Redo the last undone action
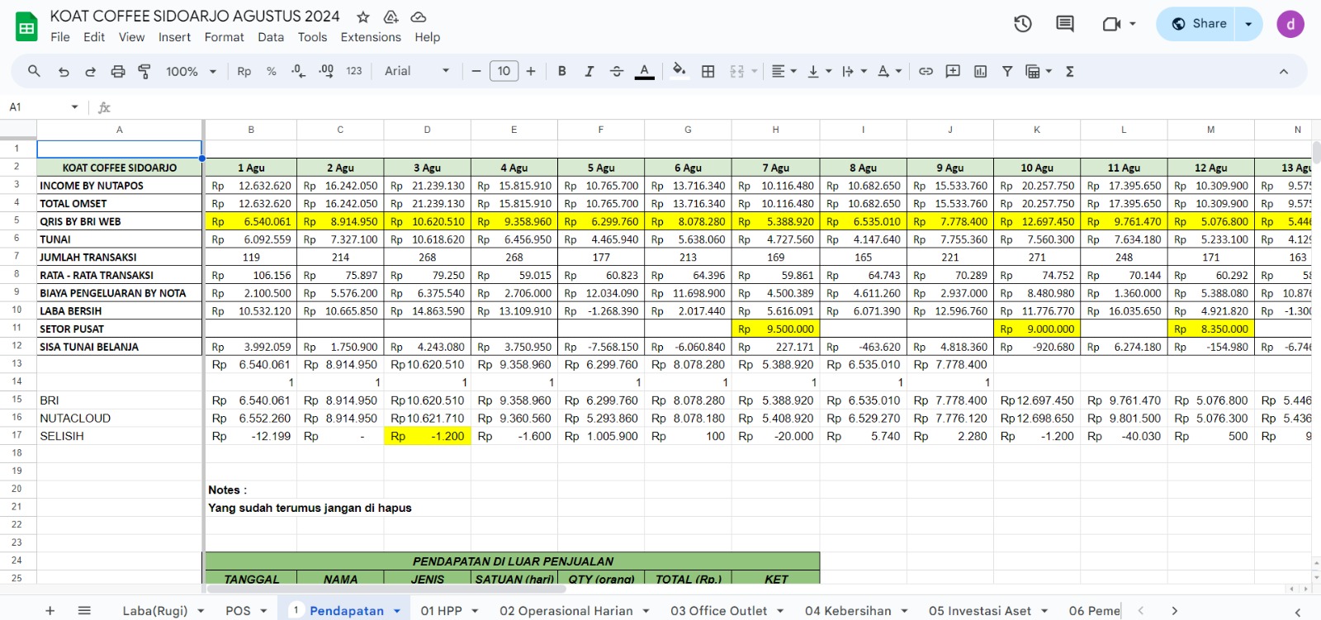This screenshot has width=1321, height=620. click(x=91, y=71)
